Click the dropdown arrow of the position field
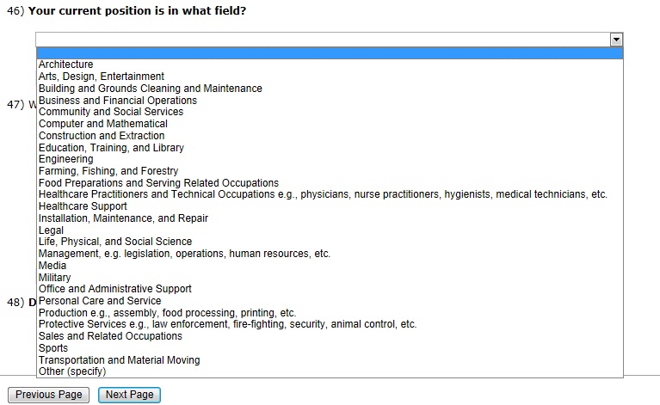This screenshot has width=660, height=405. (x=615, y=40)
